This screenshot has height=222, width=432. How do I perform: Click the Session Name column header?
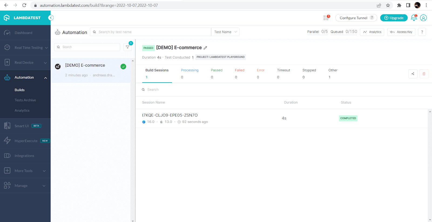pyautogui.click(x=153, y=103)
